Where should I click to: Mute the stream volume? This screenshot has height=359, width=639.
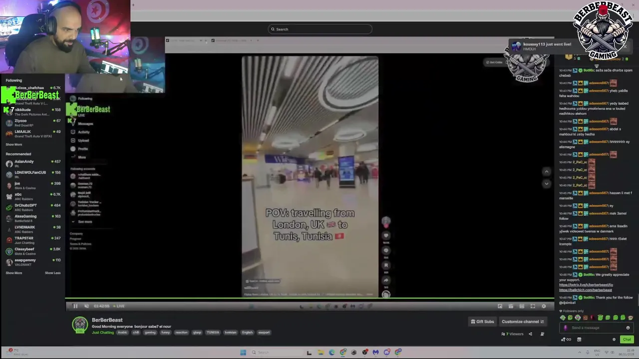click(86, 306)
